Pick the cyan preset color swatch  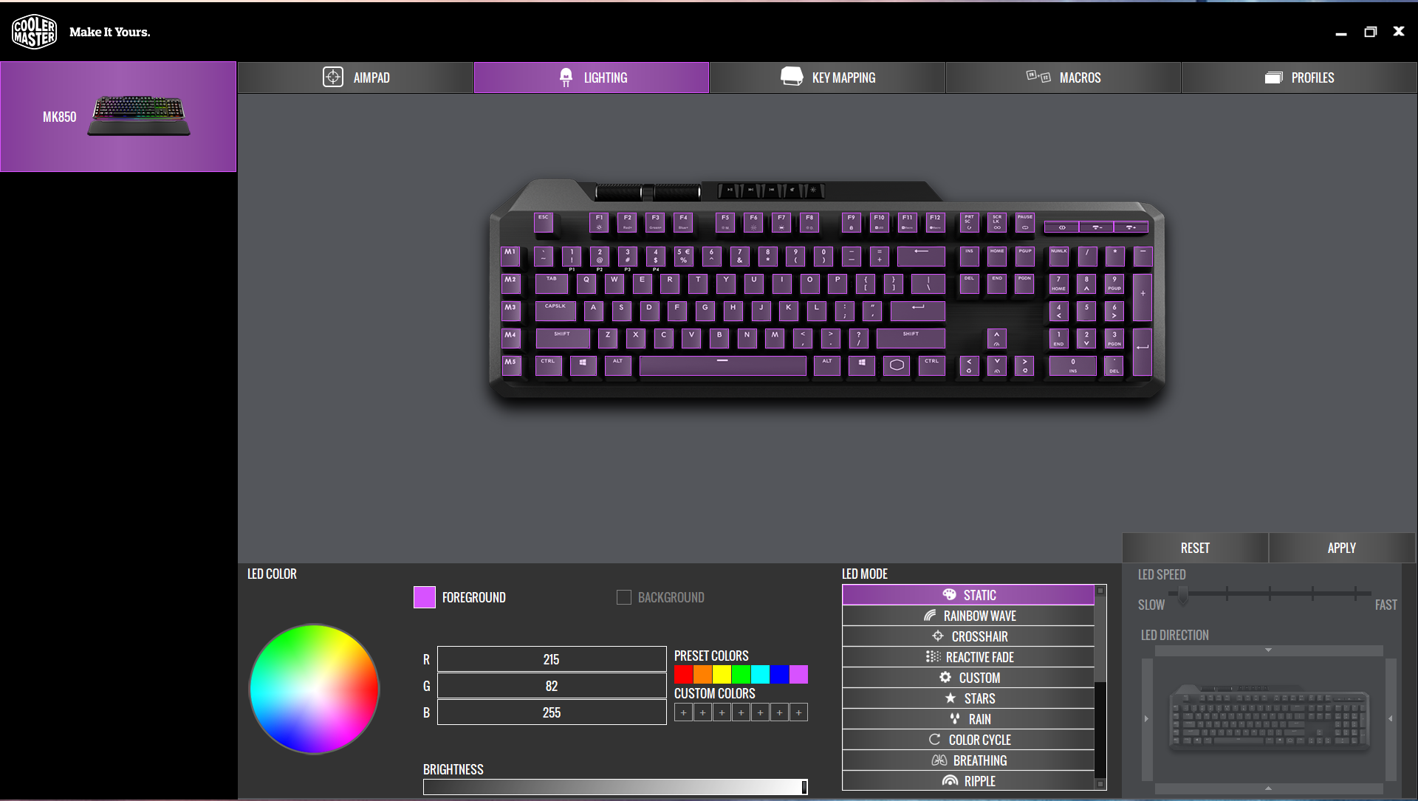coord(760,674)
